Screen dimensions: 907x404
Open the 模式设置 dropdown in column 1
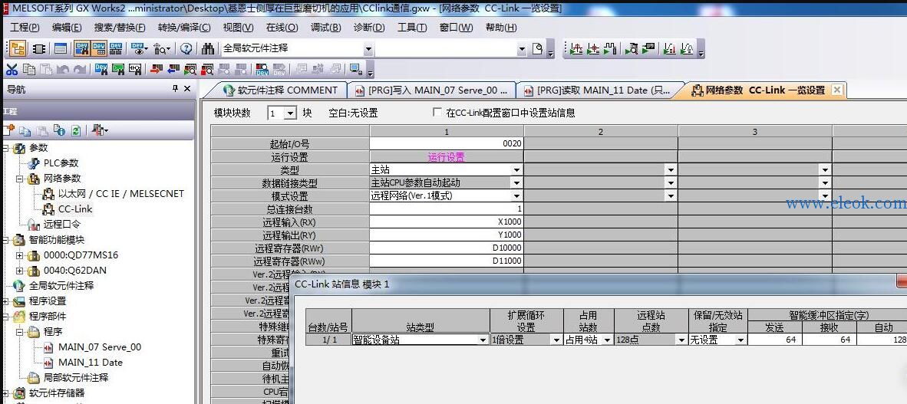[516, 196]
